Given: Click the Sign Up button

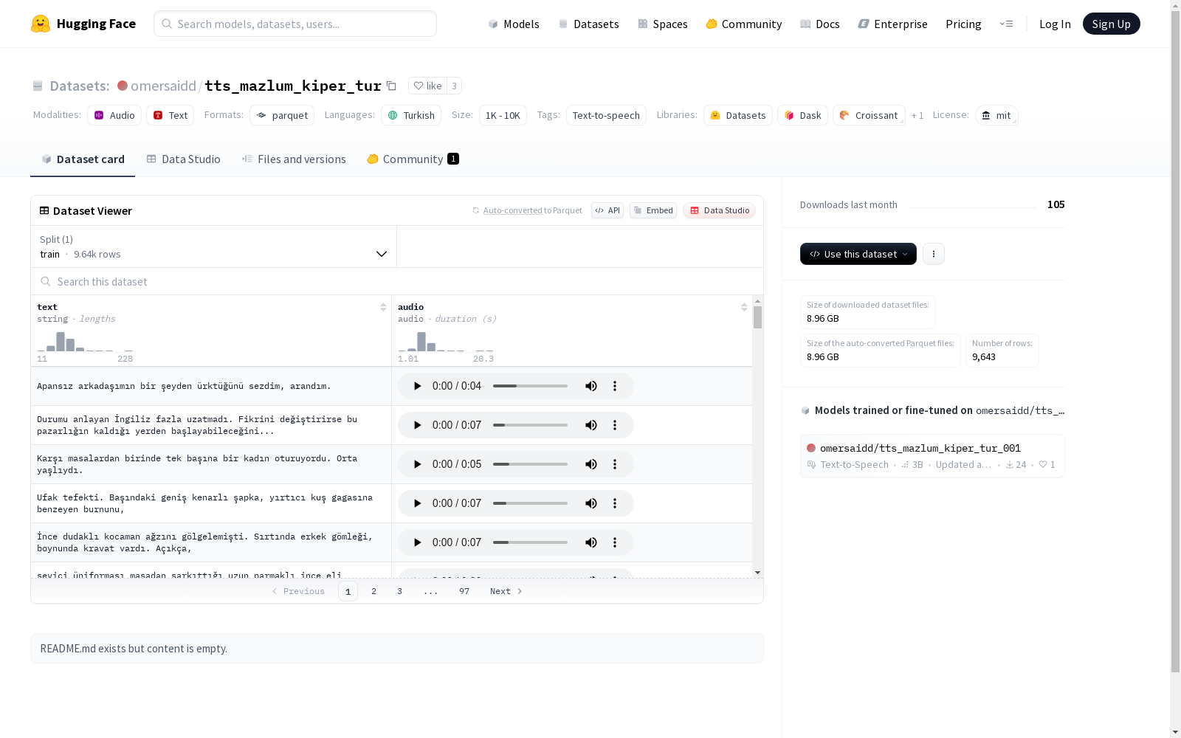Looking at the screenshot, I should 1112,24.
